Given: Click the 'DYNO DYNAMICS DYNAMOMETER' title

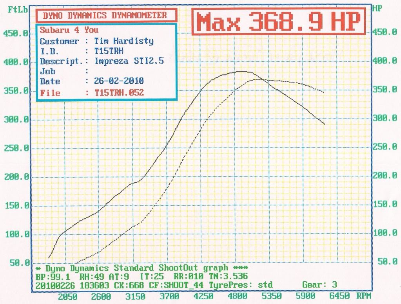Looking at the screenshot, I should pyautogui.click(x=106, y=15).
